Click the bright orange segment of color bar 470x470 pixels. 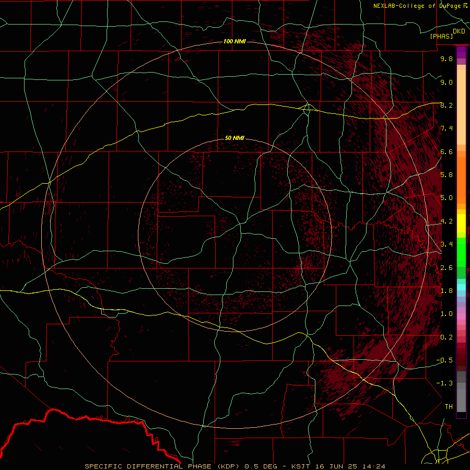point(461,181)
